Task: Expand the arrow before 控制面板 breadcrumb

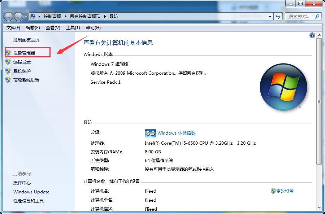Action: coord(39,16)
